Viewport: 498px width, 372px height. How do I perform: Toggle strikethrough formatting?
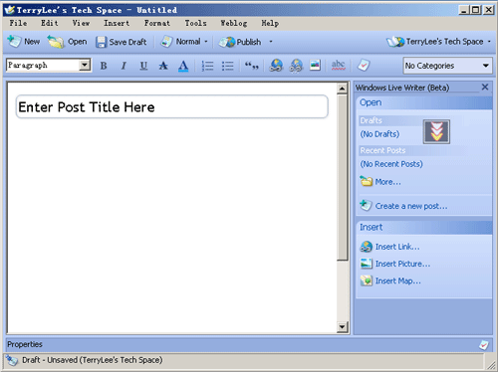(x=163, y=66)
